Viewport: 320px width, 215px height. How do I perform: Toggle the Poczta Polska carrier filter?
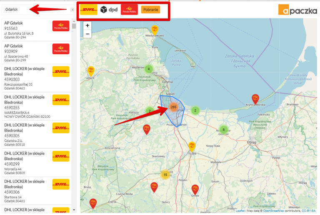click(x=129, y=10)
